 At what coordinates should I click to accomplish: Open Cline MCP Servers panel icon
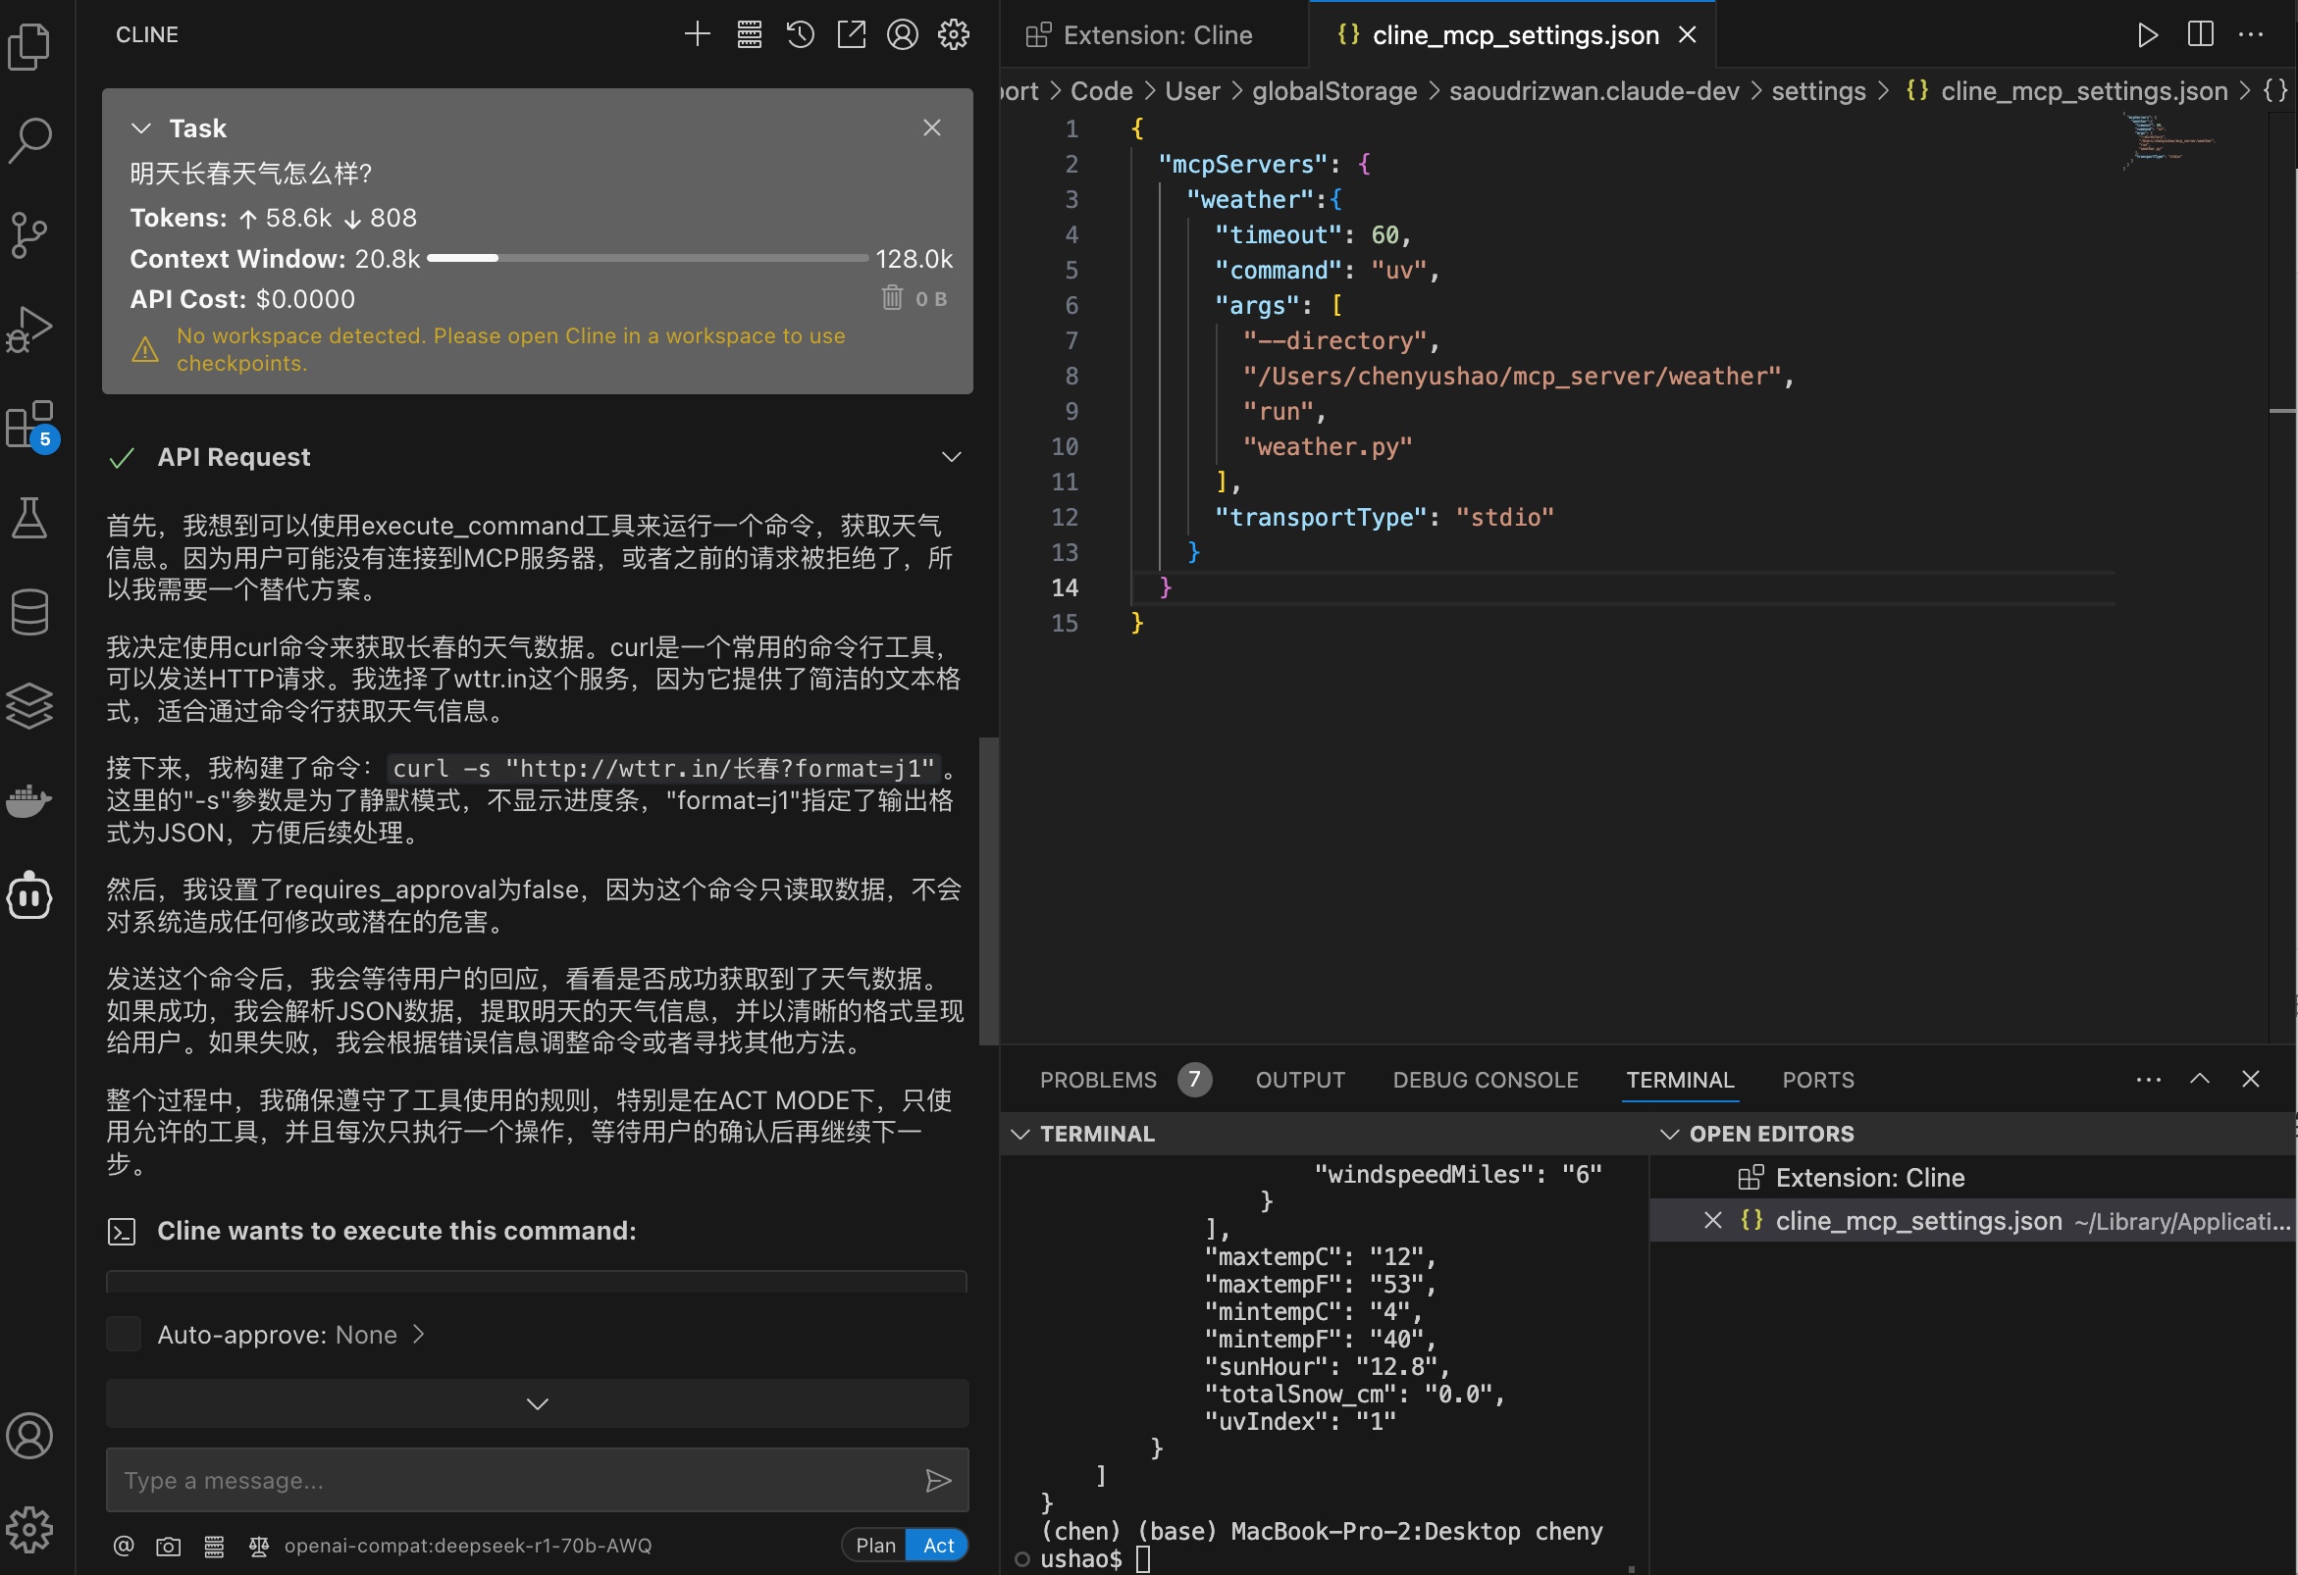(750, 34)
